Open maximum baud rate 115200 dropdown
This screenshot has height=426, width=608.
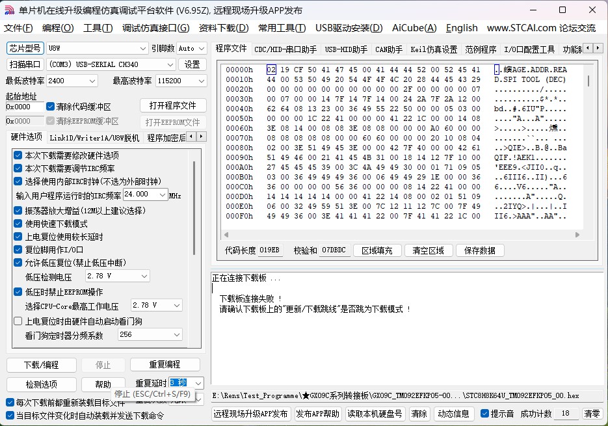(x=201, y=81)
